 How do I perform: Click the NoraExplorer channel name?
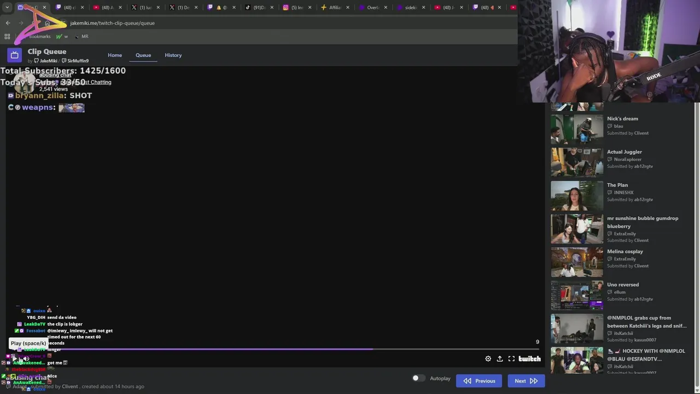tap(627, 159)
